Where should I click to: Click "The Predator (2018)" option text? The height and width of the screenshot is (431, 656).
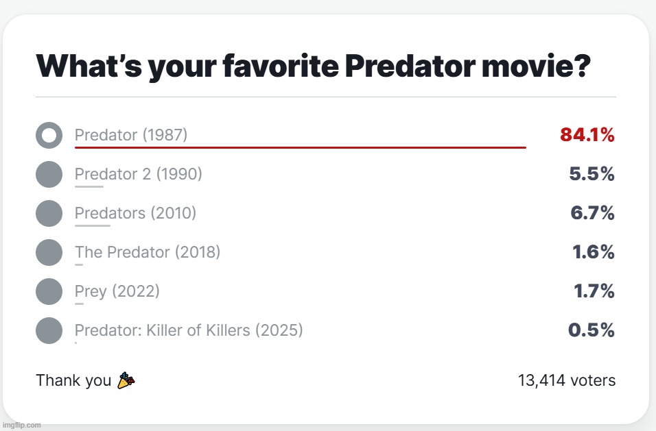[x=148, y=252]
